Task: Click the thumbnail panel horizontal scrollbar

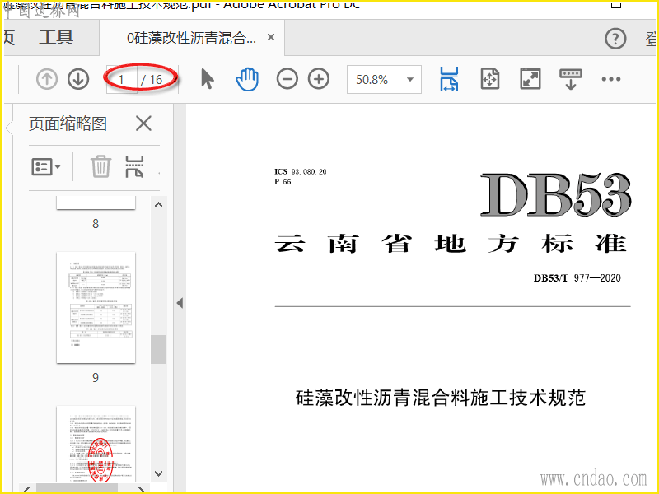Action: 77,487
